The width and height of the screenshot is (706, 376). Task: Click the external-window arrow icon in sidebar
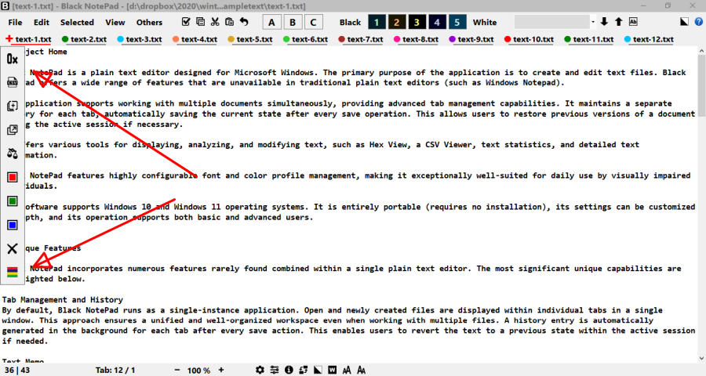[x=12, y=130]
